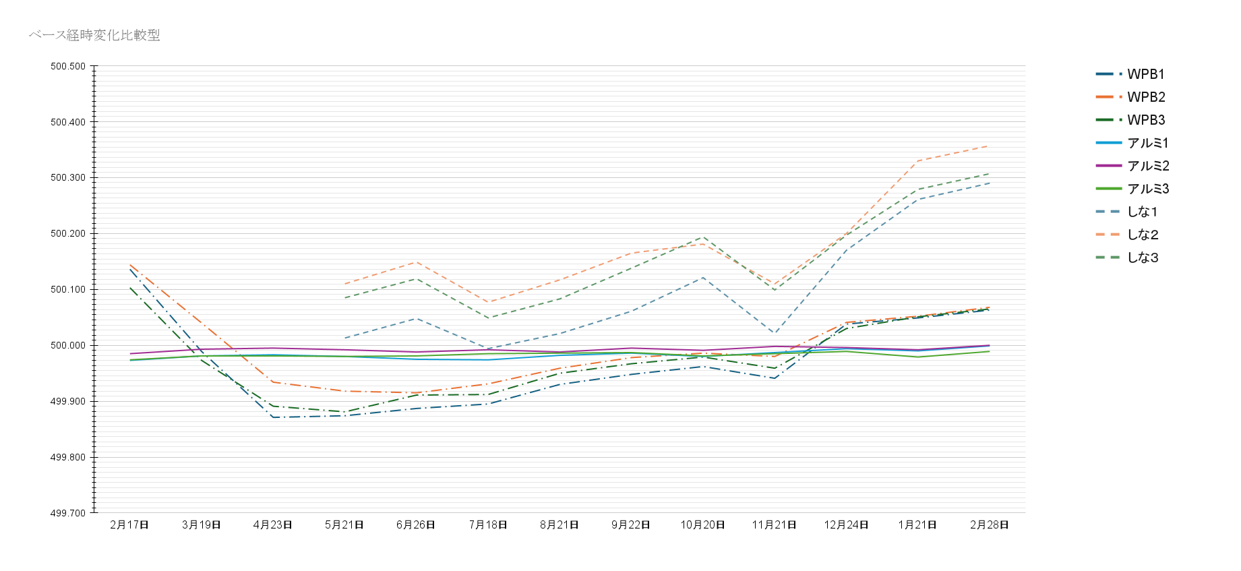Click the 500.500 y-axis value

click(x=68, y=67)
